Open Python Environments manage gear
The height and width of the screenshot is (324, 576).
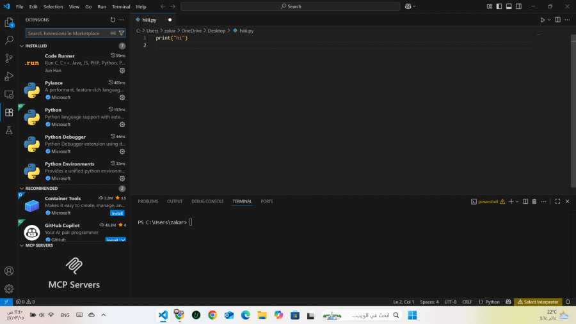pyautogui.click(x=122, y=178)
